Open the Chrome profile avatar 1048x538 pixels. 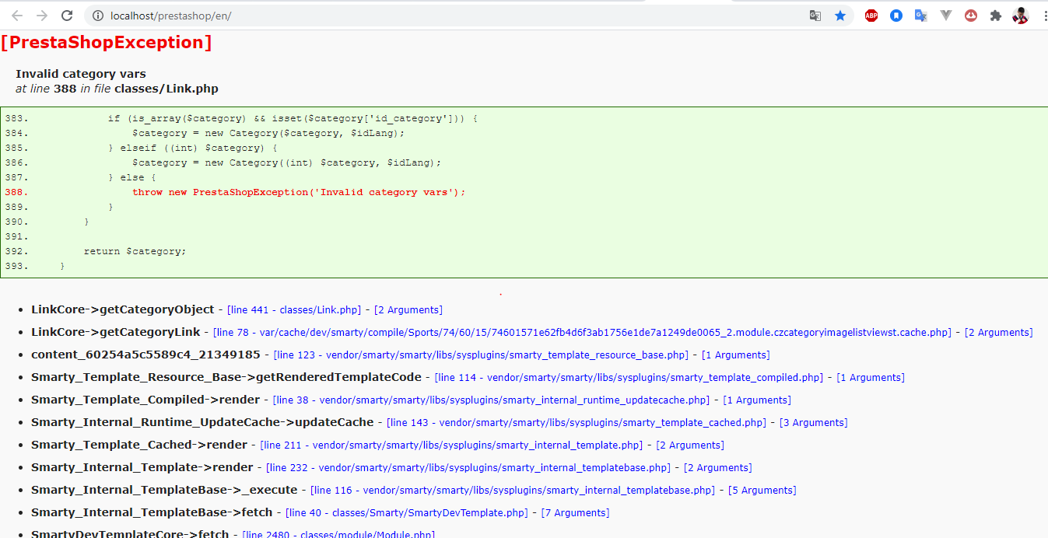pos(1021,16)
